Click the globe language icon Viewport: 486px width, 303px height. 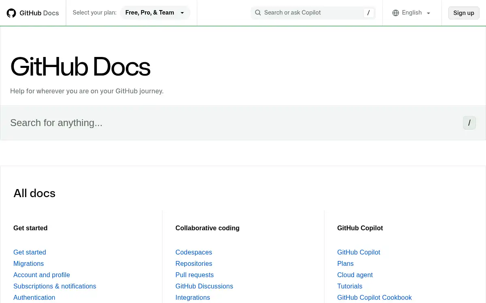coord(396,13)
